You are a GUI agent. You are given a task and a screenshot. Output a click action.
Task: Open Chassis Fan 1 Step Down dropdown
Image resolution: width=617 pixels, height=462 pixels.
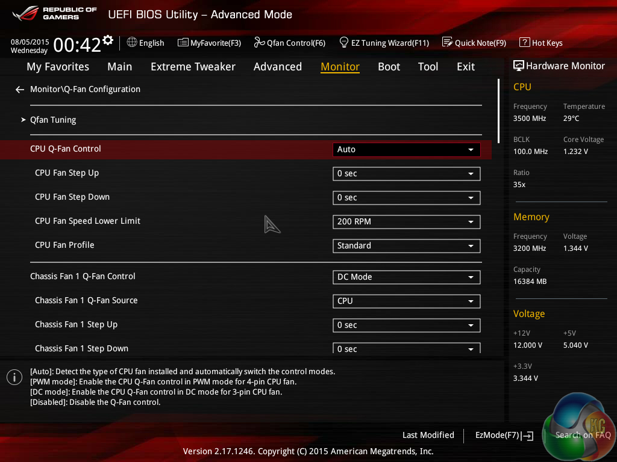click(407, 348)
